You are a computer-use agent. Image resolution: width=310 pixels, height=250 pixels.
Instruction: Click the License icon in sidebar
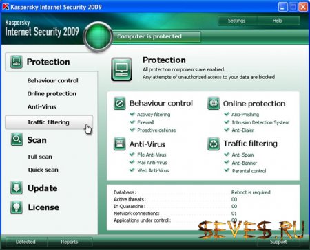coord(17,207)
